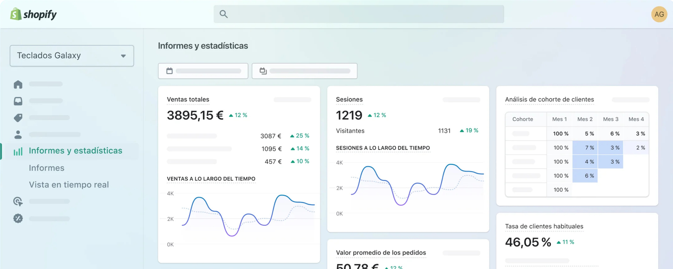This screenshot has height=269, width=673.
Task: Click the Shopify logo
Action: [34, 14]
